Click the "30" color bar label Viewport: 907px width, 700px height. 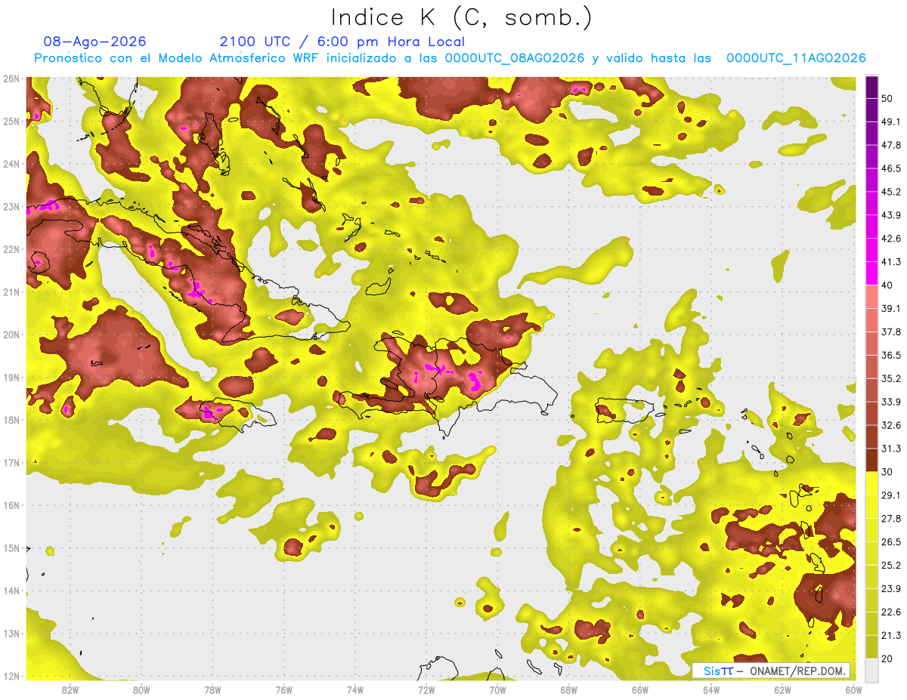pyautogui.click(x=887, y=472)
